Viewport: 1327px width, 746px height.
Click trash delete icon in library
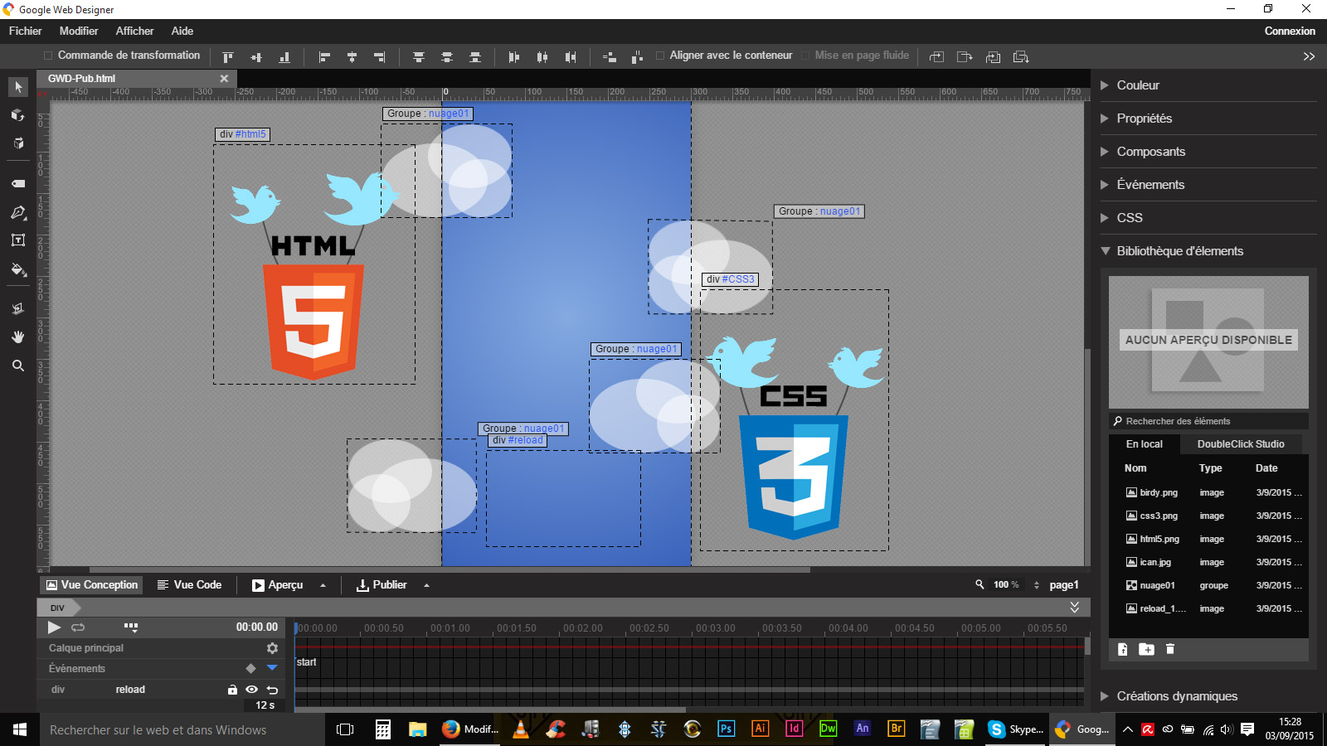point(1170,649)
